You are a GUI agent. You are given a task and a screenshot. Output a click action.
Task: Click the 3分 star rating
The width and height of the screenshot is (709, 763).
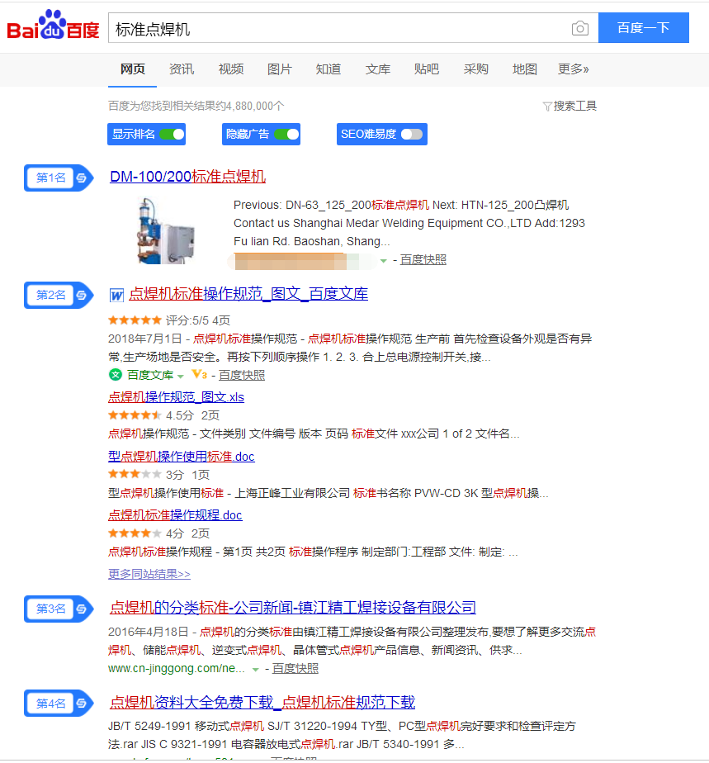point(135,474)
